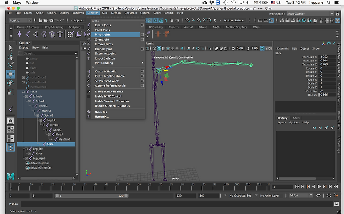Open the Constrain menu
This screenshot has width=344, height=214.
[x=130, y=13]
